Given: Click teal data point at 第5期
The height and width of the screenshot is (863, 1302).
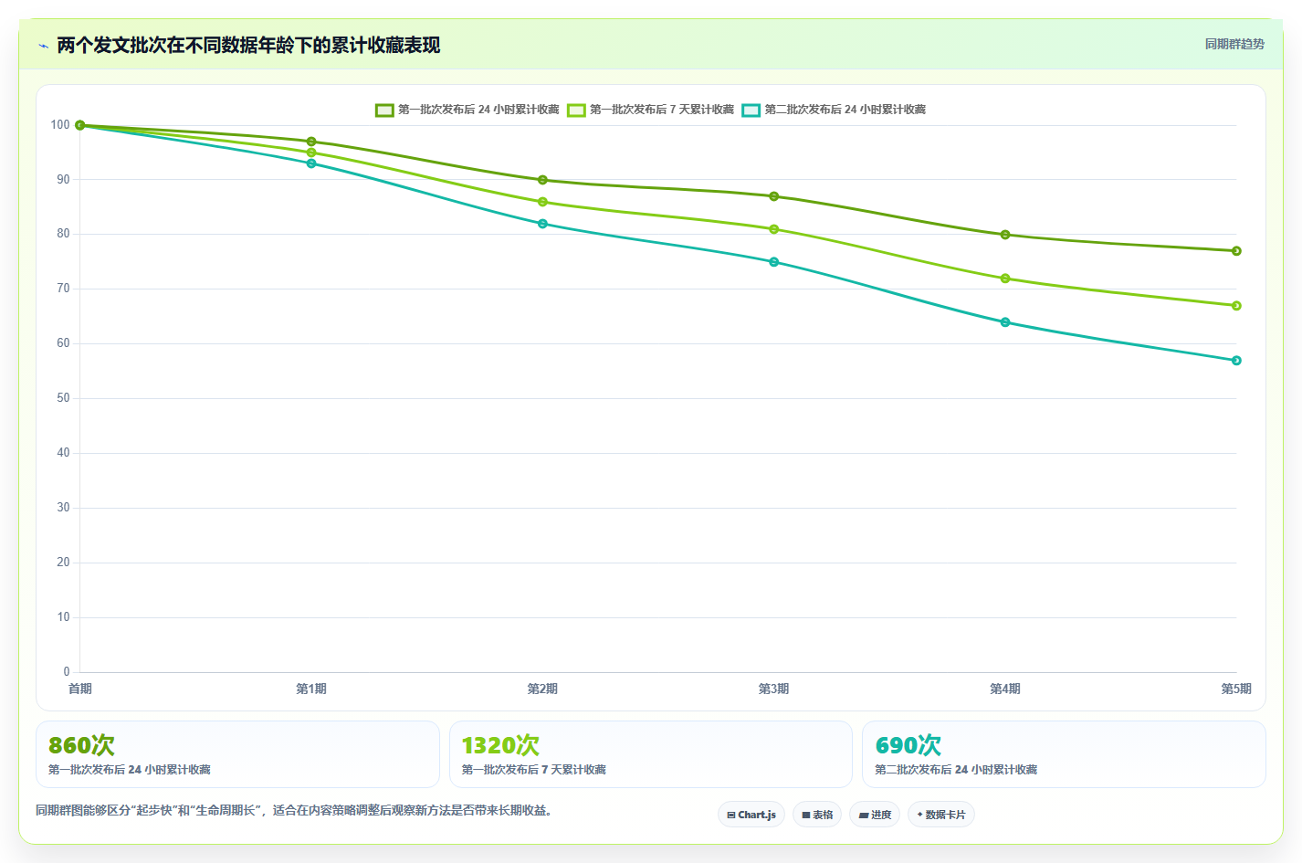Looking at the screenshot, I should point(1236,361).
